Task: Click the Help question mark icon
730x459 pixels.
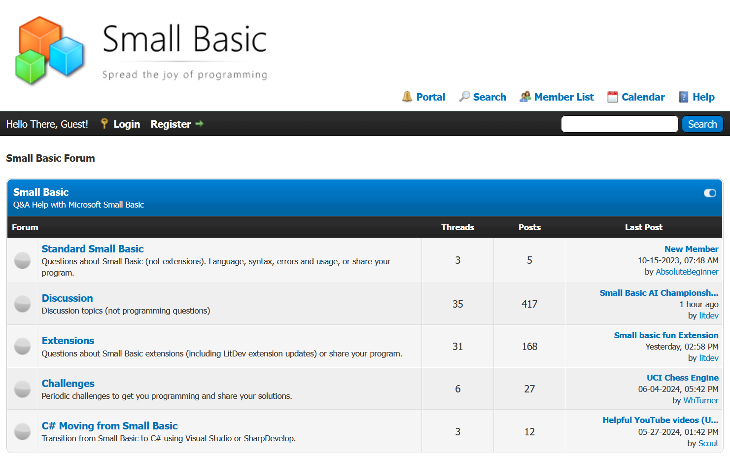Action: [x=683, y=97]
